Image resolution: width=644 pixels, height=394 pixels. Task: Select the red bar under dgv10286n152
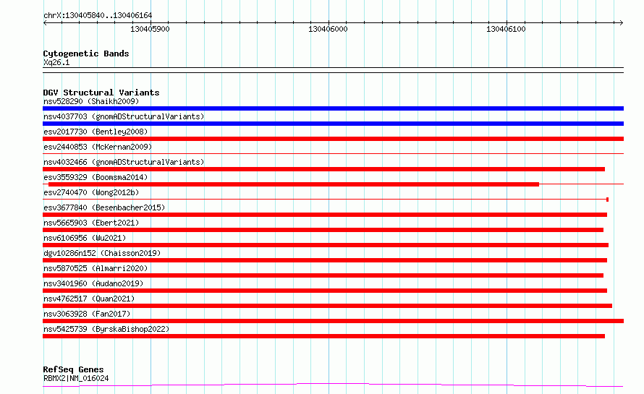[325, 260]
